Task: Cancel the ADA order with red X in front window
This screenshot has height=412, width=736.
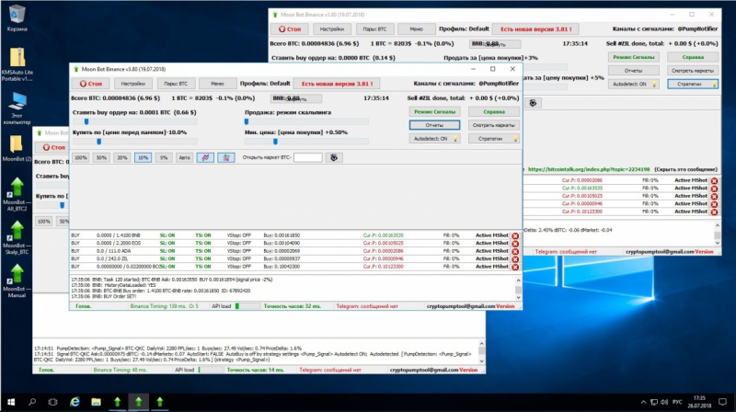Action: [515, 251]
